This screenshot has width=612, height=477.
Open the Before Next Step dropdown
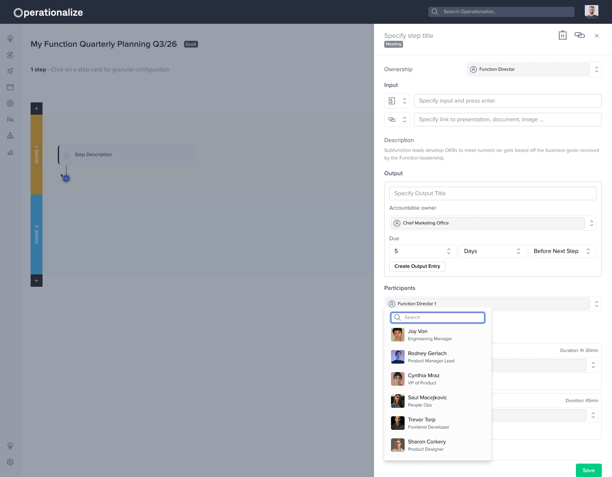click(x=563, y=251)
